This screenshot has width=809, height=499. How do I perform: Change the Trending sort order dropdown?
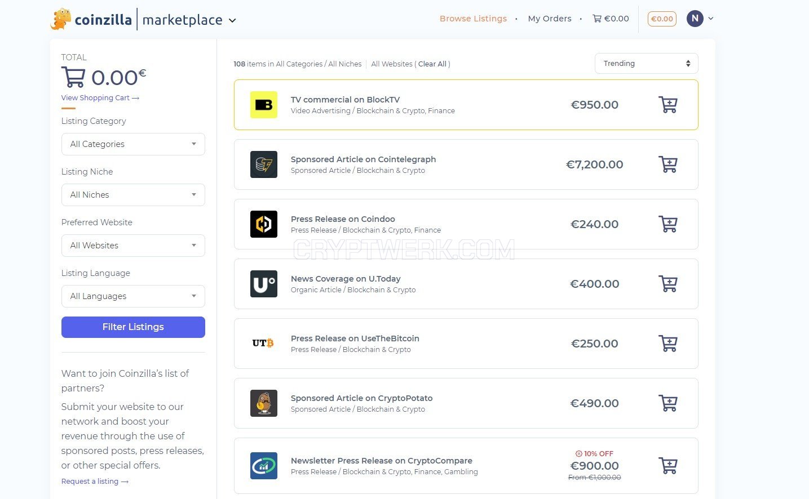pos(646,64)
